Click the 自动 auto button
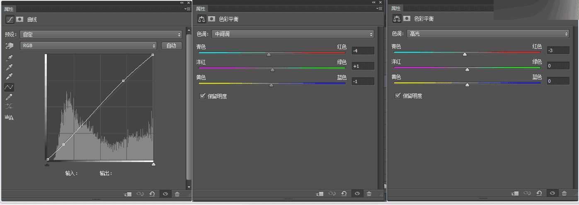The width and height of the screenshot is (579, 205). click(x=172, y=45)
